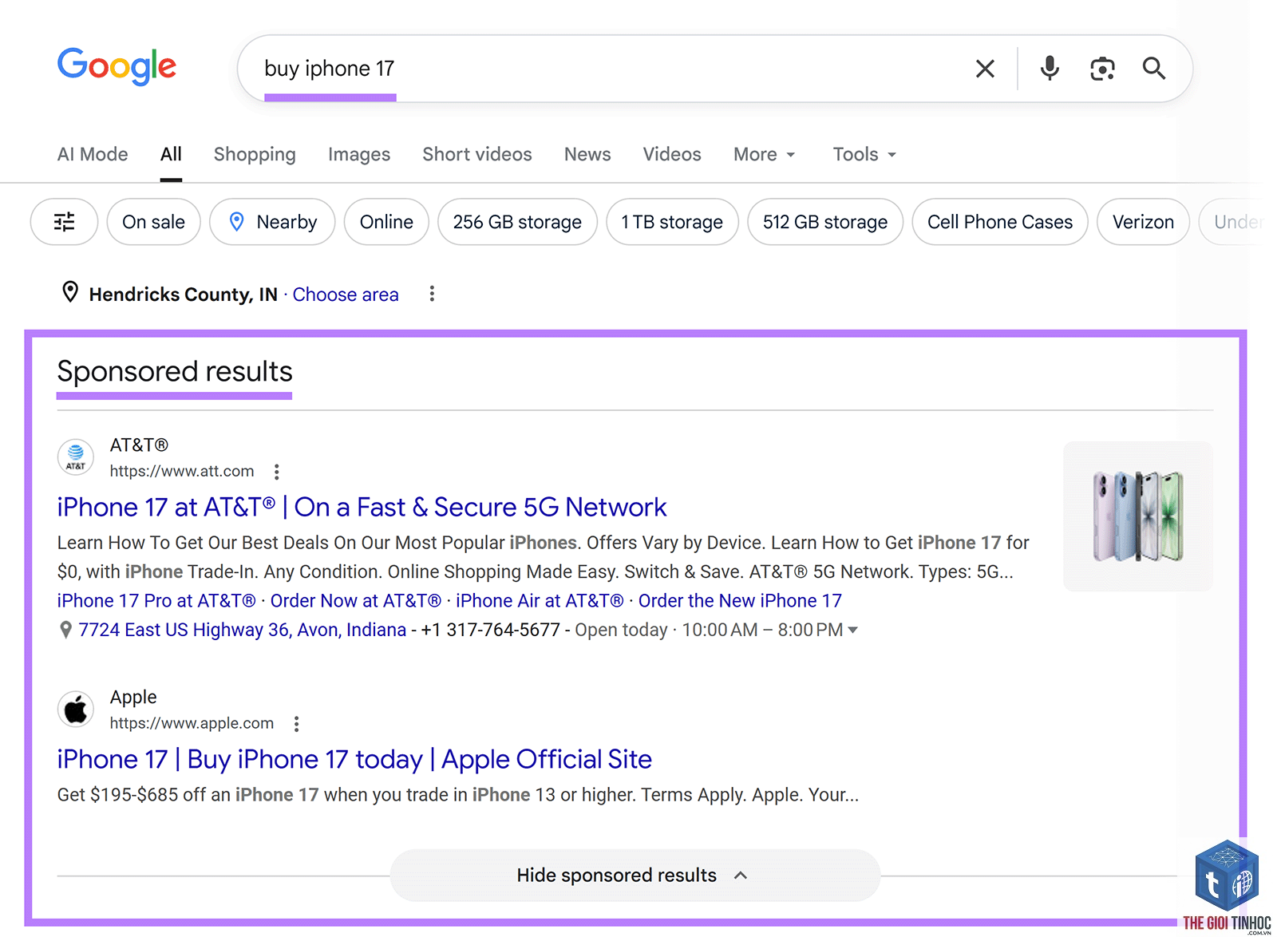Image resolution: width=1277 pixels, height=937 pixels.
Task: Open the AT&T Avon Indiana address
Action: click(243, 631)
